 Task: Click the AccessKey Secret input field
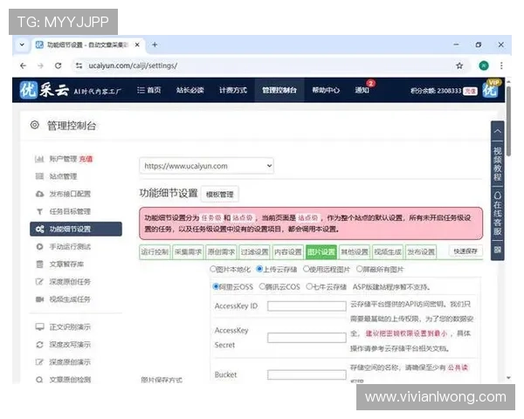[x=307, y=338]
